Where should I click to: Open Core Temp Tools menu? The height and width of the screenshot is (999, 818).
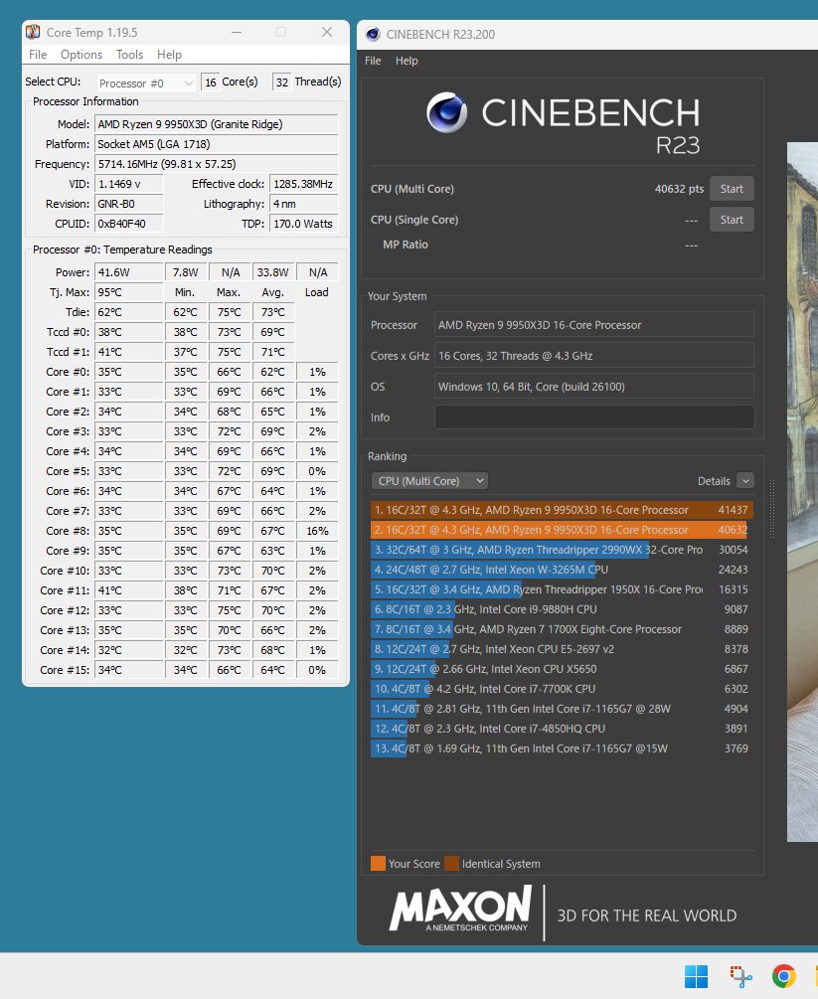pos(129,55)
